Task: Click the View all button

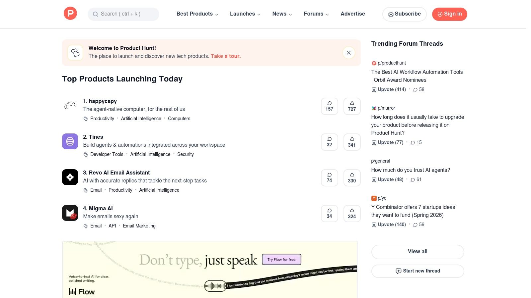Action: pyautogui.click(x=417, y=252)
